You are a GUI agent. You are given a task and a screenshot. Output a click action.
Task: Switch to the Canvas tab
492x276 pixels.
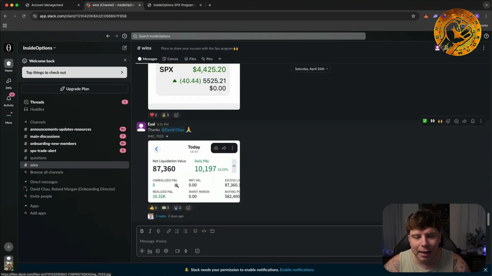(170, 59)
